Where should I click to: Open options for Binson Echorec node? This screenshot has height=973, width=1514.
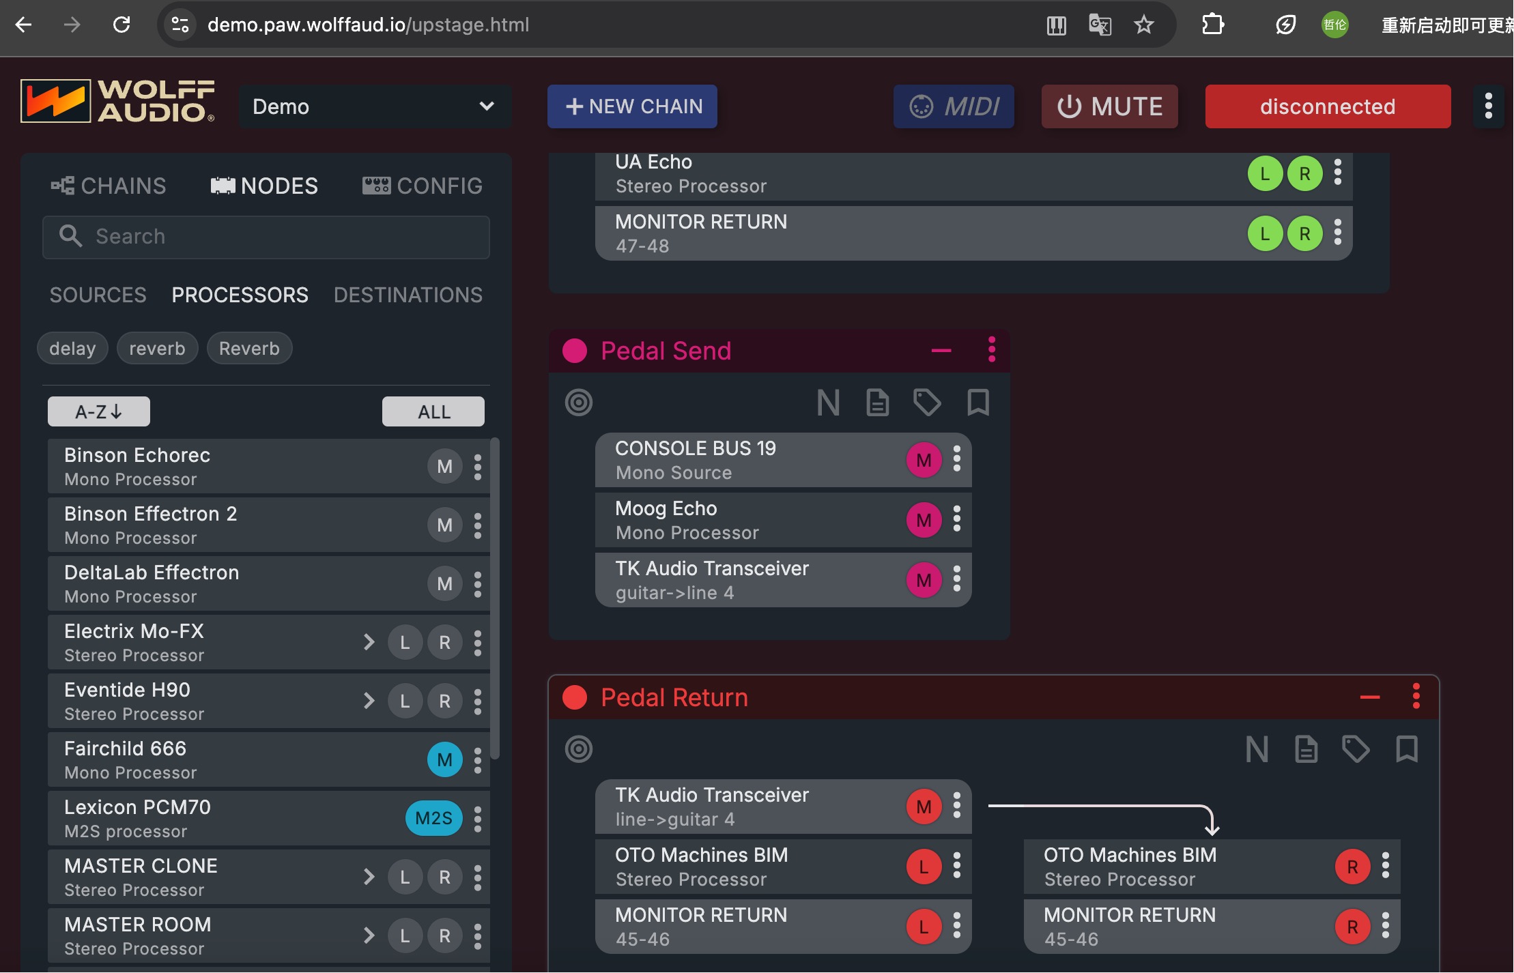(478, 467)
